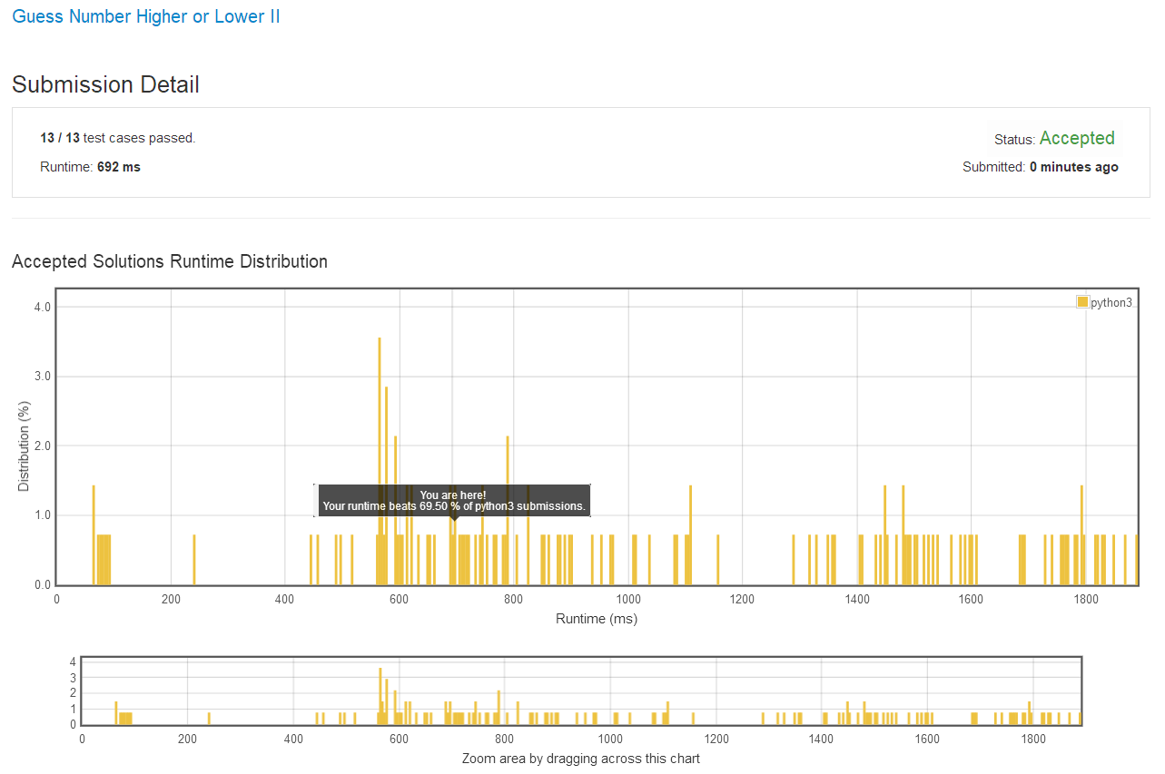Click the "You are here!" tooltip box
Viewport: 1165px width, 774px height.
[x=453, y=500]
